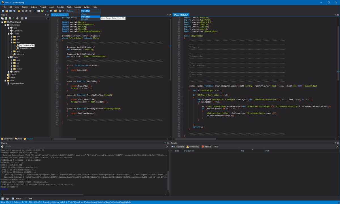This screenshot has height=204, width=340.
Task: Open the Layouts bottom tab
Action: (16, 199)
